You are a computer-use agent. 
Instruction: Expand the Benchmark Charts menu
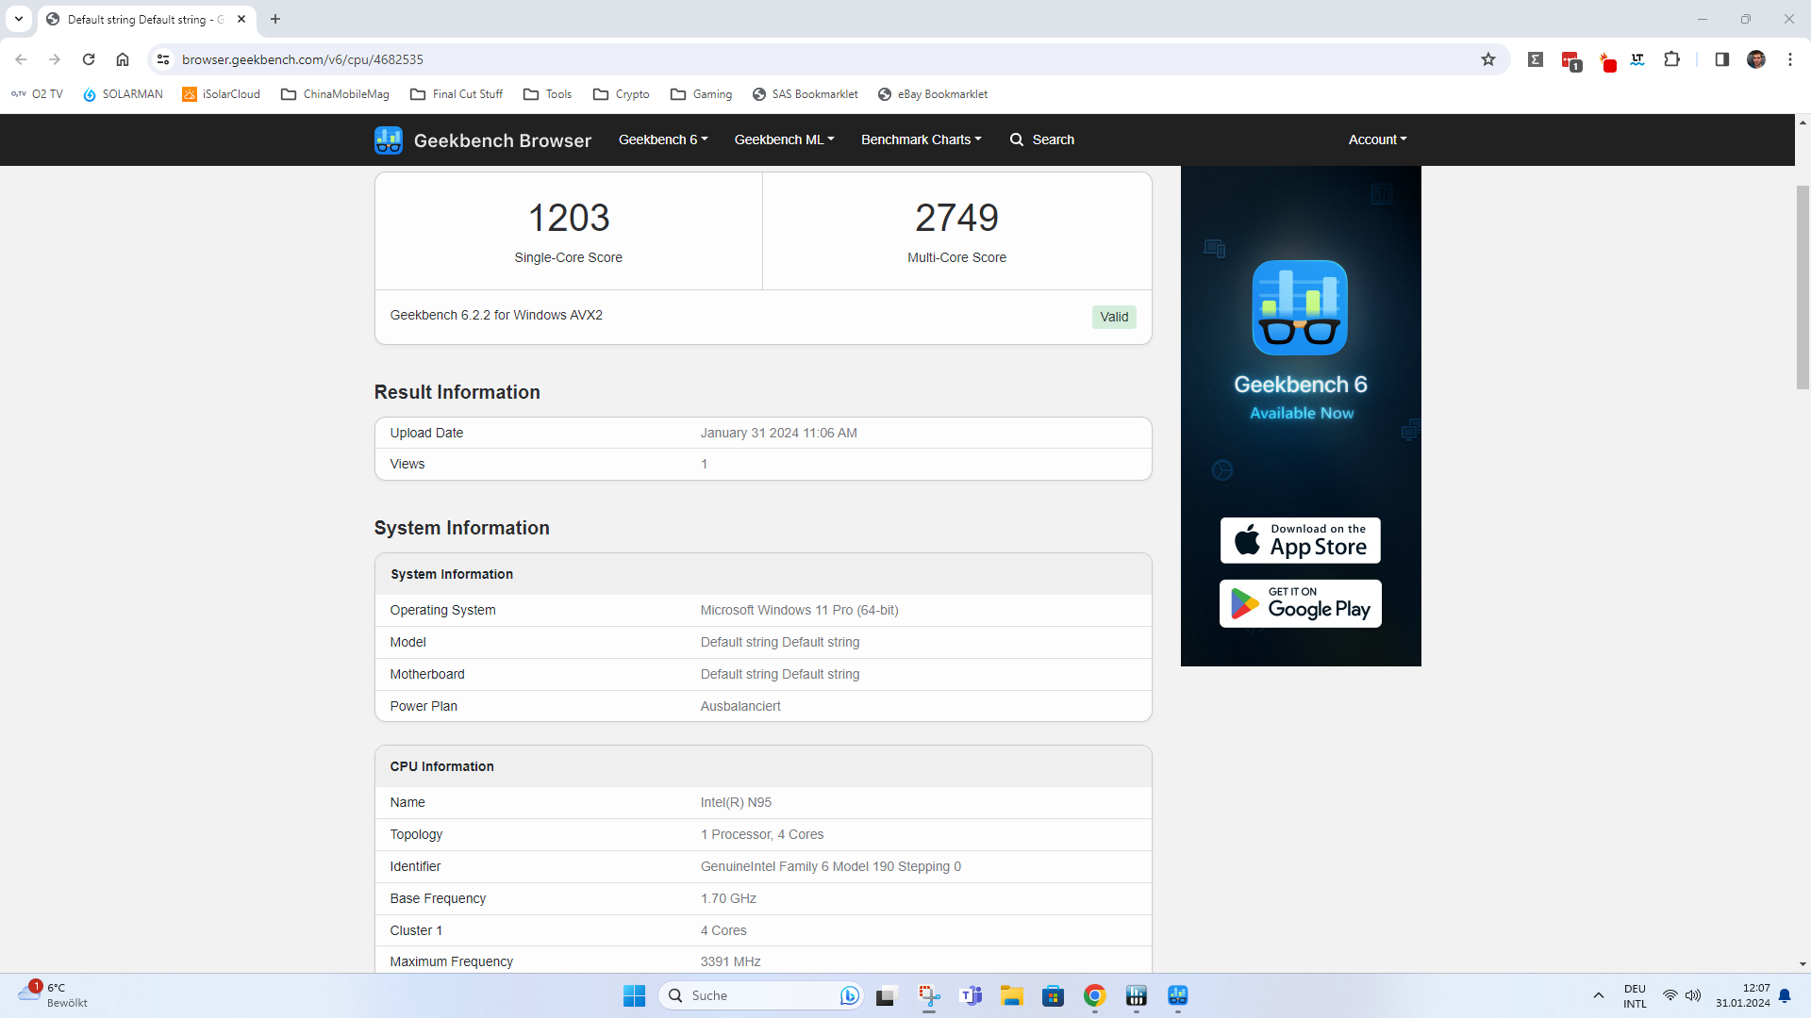(x=921, y=140)
